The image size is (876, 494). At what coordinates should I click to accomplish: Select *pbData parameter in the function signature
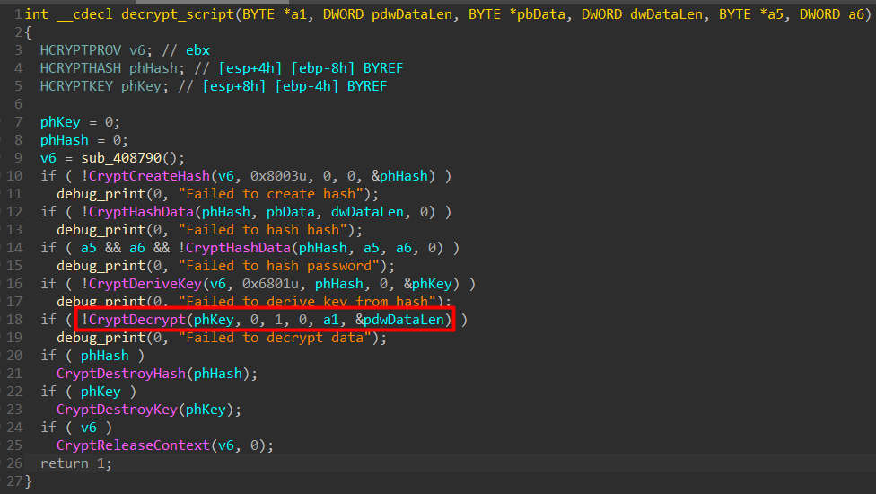(x=538, y=14)
